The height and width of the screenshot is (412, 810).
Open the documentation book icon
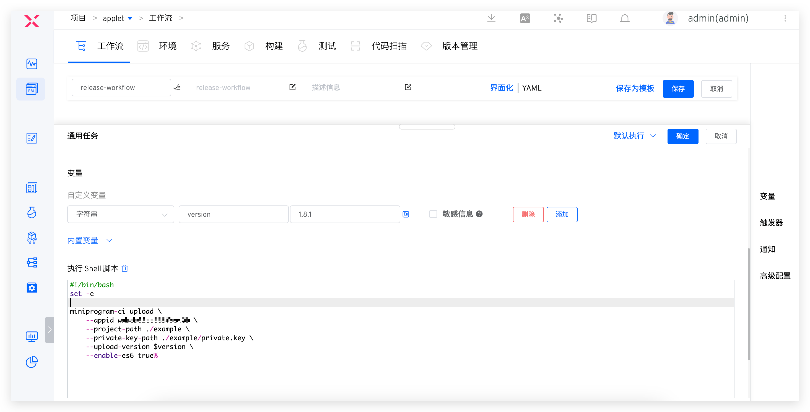pos(591,18)
